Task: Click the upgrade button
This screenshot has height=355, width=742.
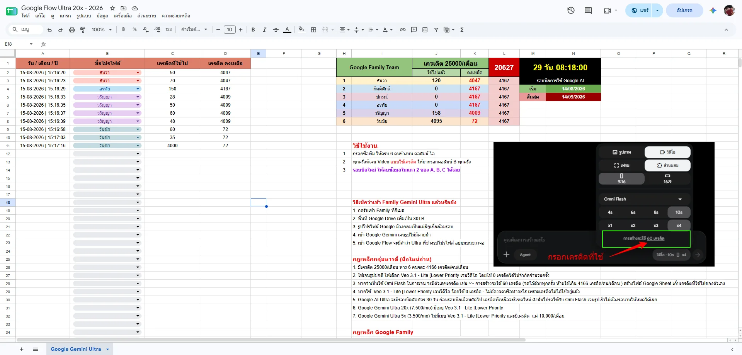Action: (684, 10)
